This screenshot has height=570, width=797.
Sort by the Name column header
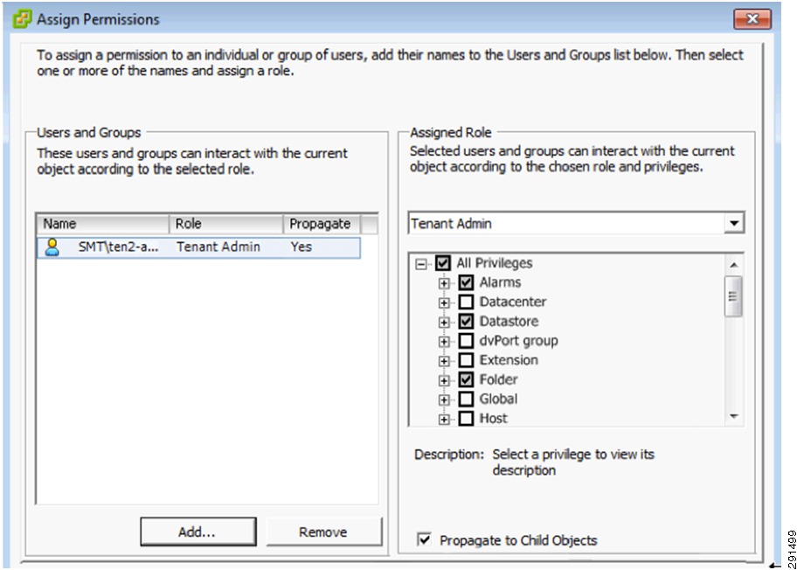[102, 224]
